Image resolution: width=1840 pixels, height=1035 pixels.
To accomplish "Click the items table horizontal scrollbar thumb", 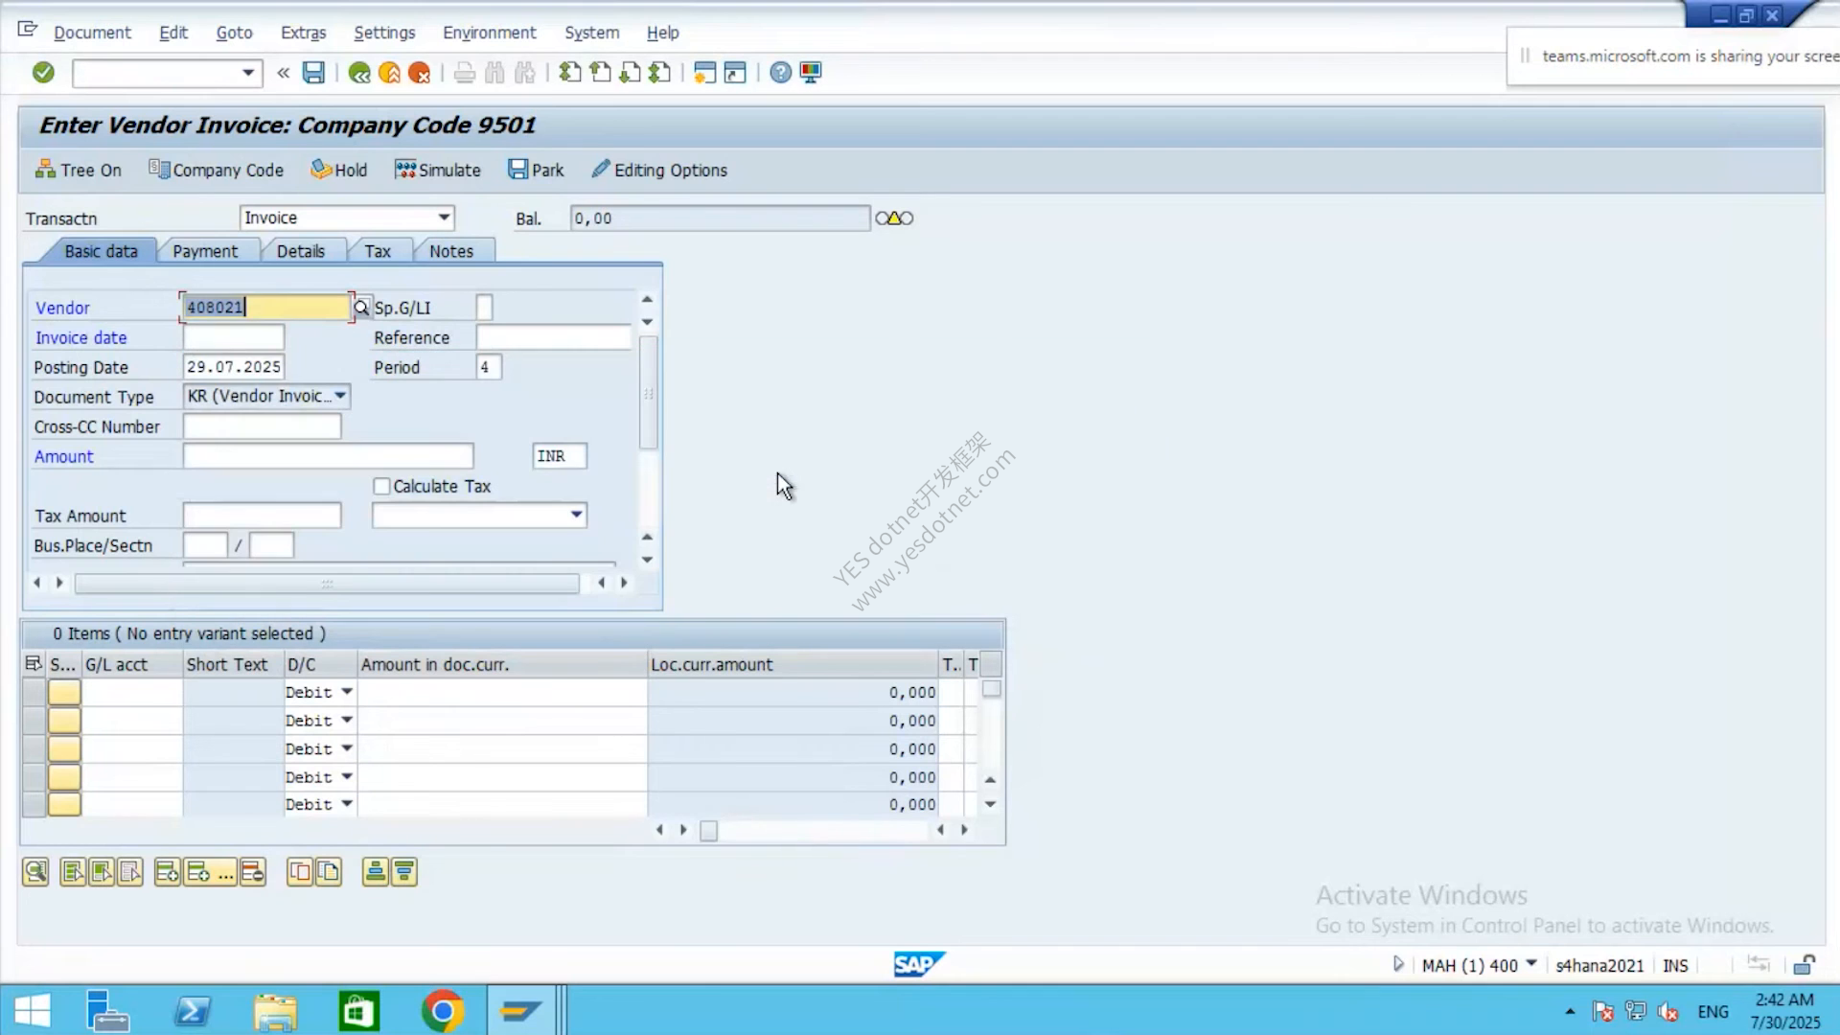I will tap(708, 831).
